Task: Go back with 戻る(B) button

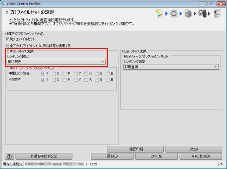Action: point(112,156)
